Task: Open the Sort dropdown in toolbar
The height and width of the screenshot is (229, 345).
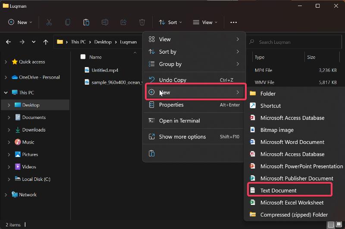Action: tap(170, 22)
